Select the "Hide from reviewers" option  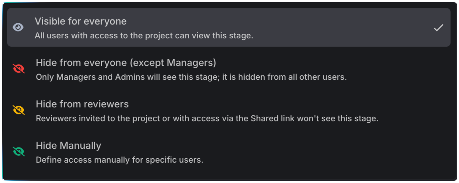[x=82, y=104]
